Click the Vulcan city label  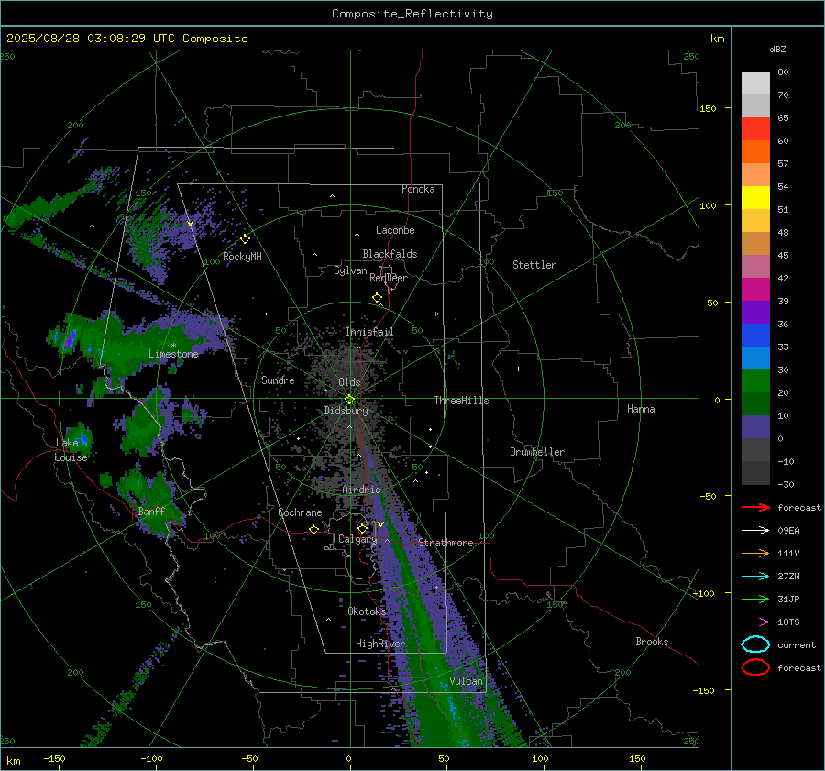click(x=466, y=681)
